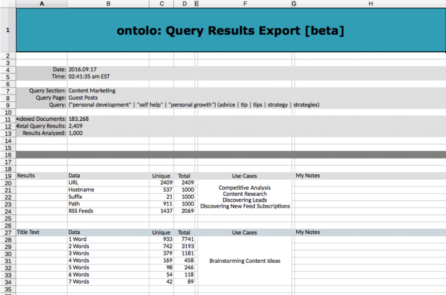446x295 pixels.
Task: Select the Path data cell
Action: coord(108,204)
